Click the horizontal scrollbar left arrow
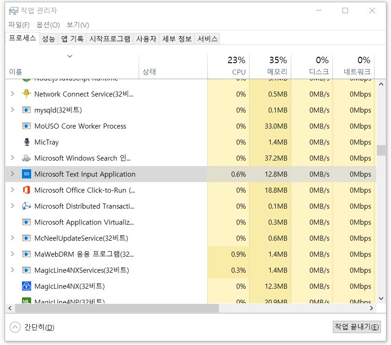The image size is (391, 345). 10,308
